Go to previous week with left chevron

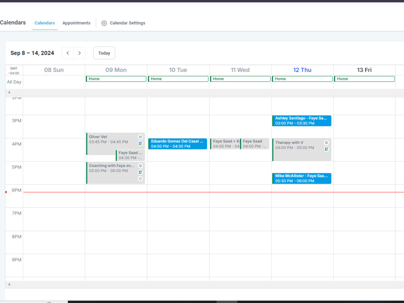point(68,53)
